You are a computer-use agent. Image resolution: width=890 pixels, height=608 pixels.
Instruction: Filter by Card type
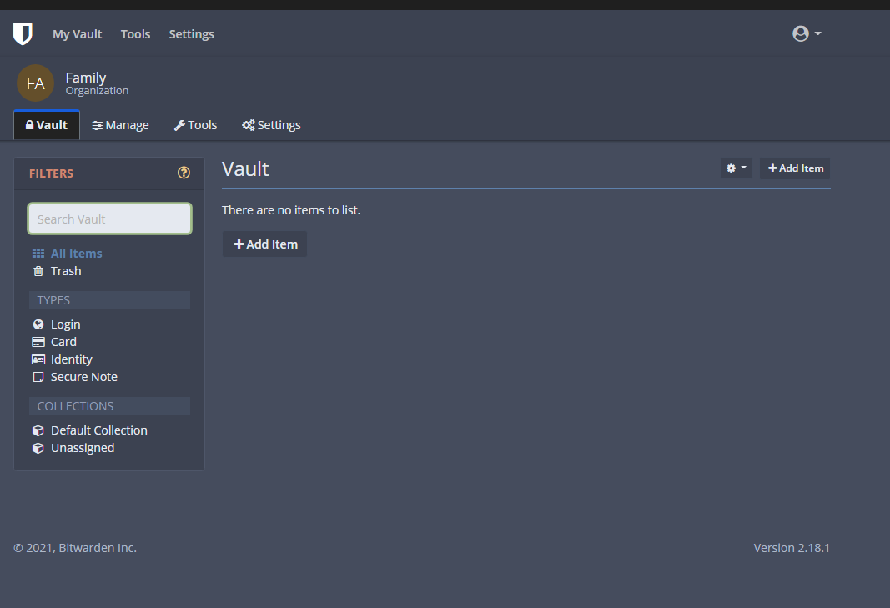[54, 342]
